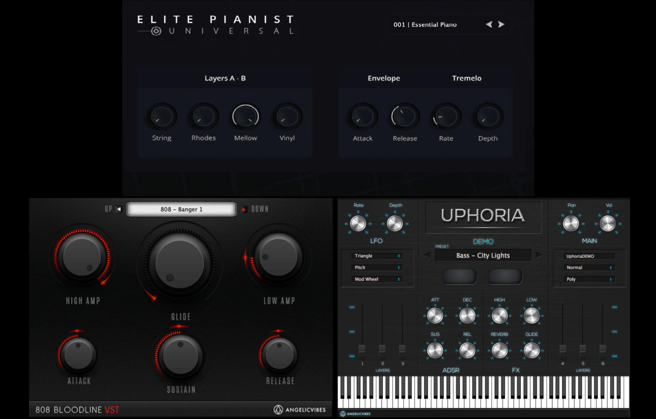Image resolution: width=656 pixels, height=419 pixels.
Task: Click the Layer 1 fader in Uphoria
Action: pyautogui.click(x=362, y=349)
